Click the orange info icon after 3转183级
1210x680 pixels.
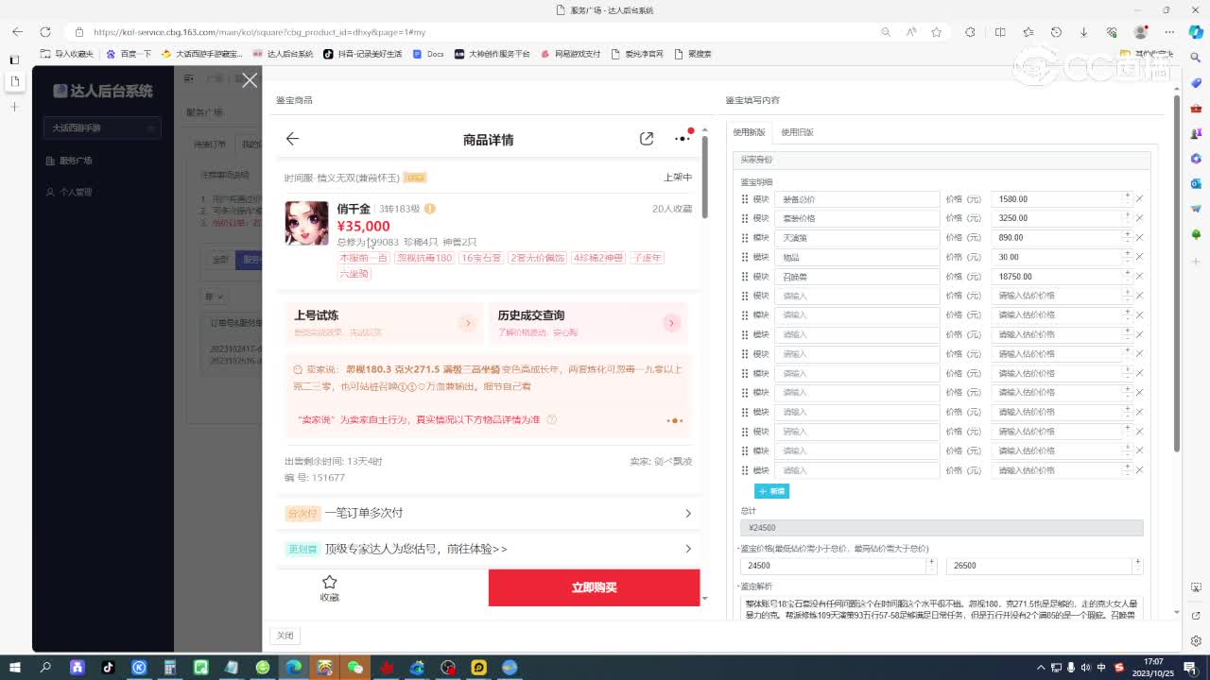pos(430,209)
